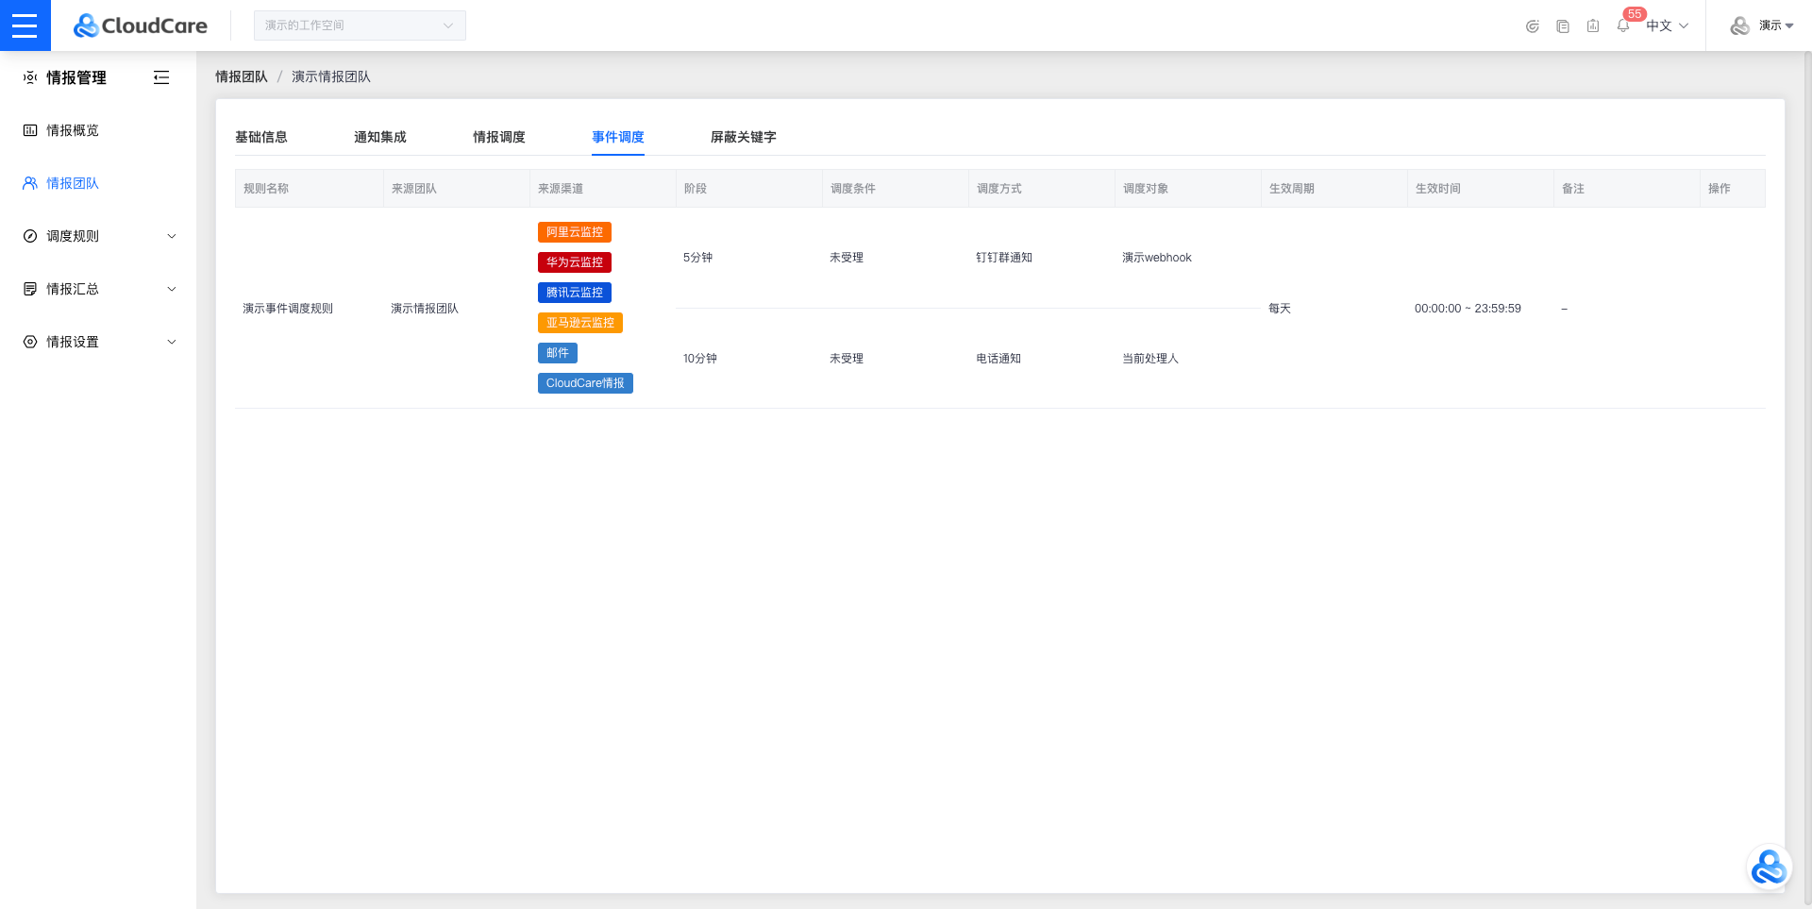The width and height of the screenshot is (1812, 909).
Task: Click the 操作 column header
Action: tap(1733, 189)
